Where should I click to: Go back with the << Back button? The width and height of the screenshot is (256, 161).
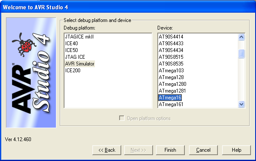coord(107,150)
